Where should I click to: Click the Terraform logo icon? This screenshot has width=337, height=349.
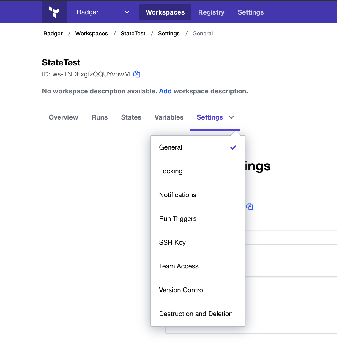(54, 12)
